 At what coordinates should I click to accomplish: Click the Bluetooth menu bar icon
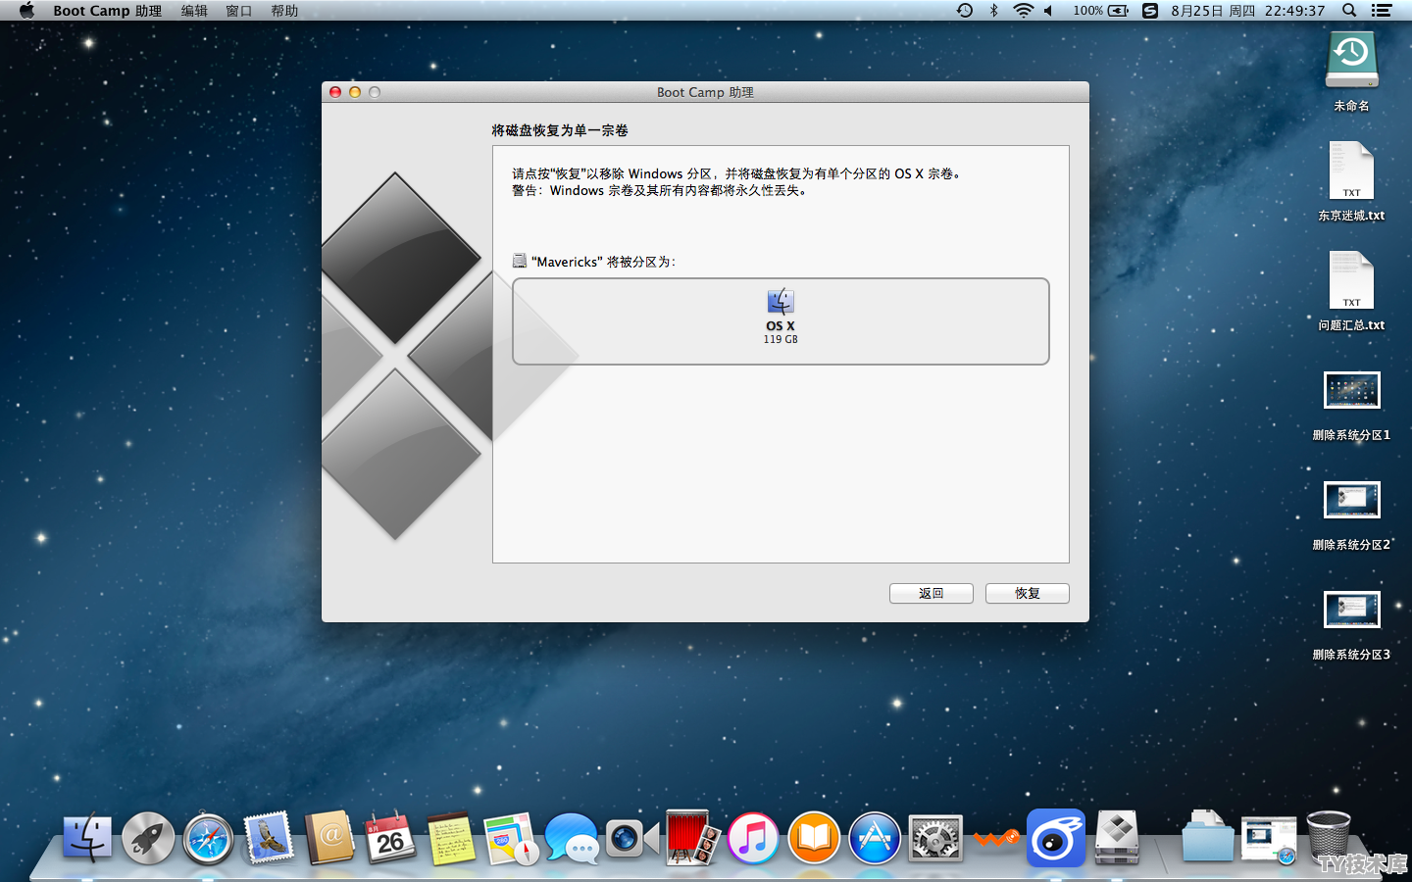click(993, 11)
